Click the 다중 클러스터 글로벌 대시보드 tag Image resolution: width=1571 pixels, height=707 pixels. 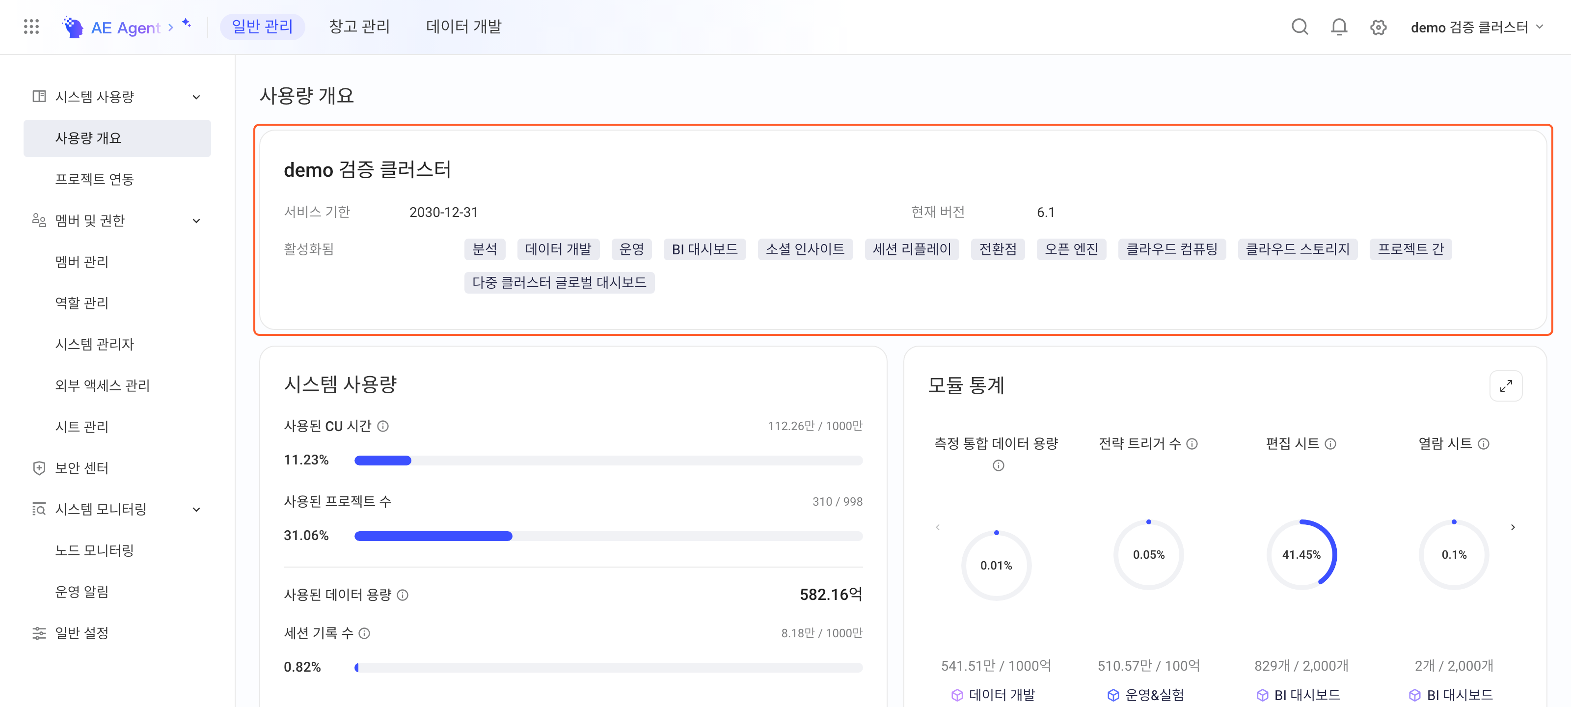click(559, 282)
